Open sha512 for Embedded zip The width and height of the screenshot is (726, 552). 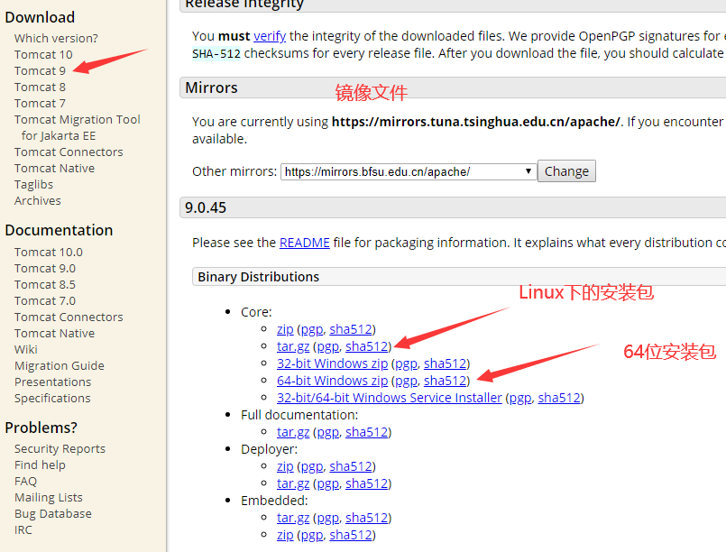tap(351, 535)
